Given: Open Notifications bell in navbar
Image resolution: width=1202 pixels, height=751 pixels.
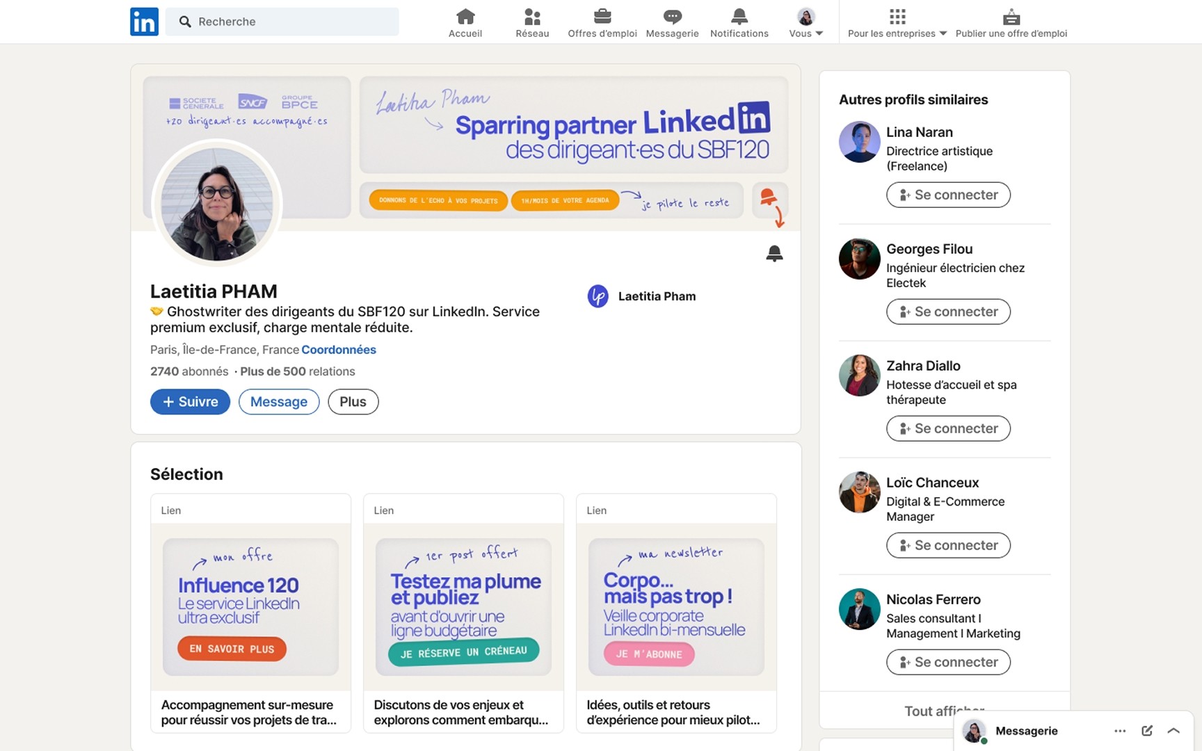Looking at the screenshot, I should coord(739,22).
